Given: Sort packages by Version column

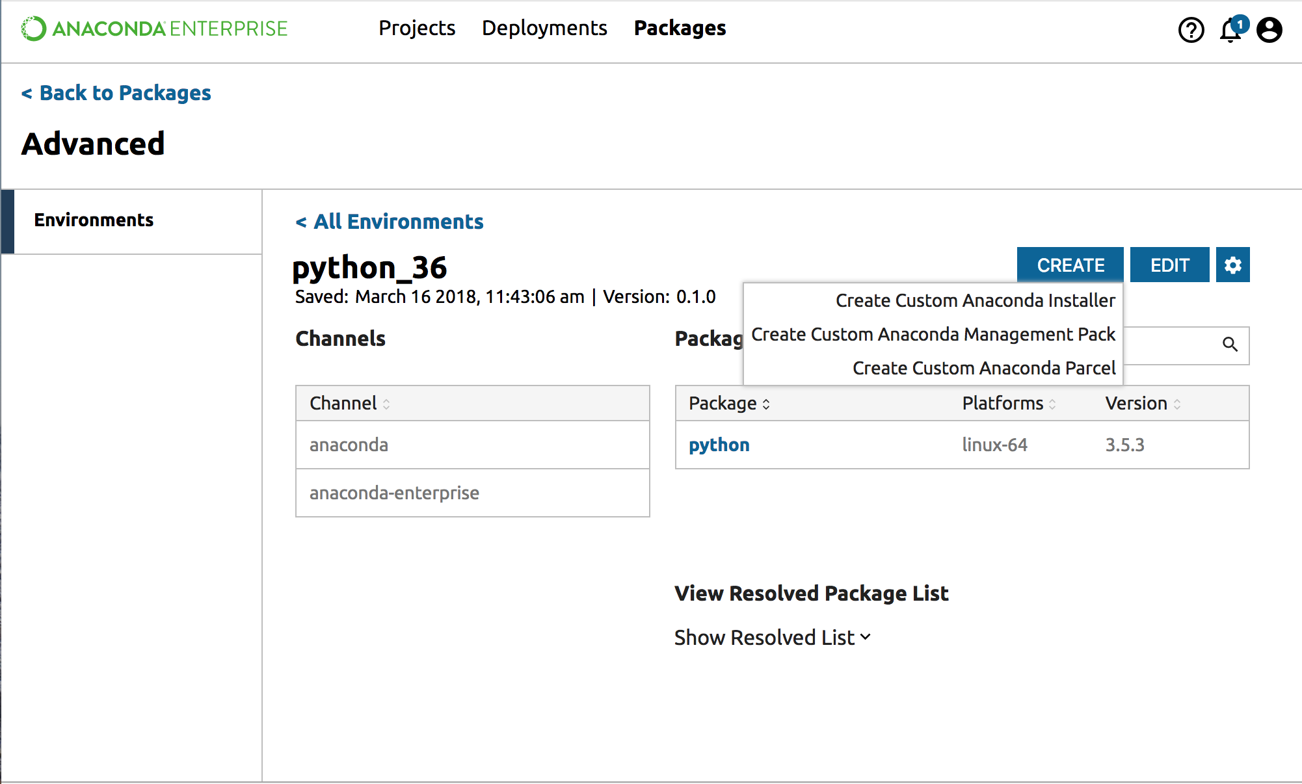Looking at the screenshot, I should (1176, 404).
